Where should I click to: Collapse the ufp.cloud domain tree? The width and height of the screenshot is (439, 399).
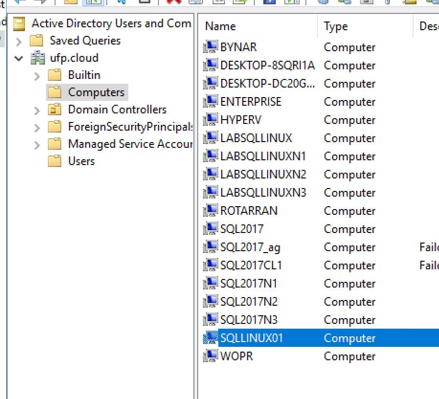coord(19,58)
